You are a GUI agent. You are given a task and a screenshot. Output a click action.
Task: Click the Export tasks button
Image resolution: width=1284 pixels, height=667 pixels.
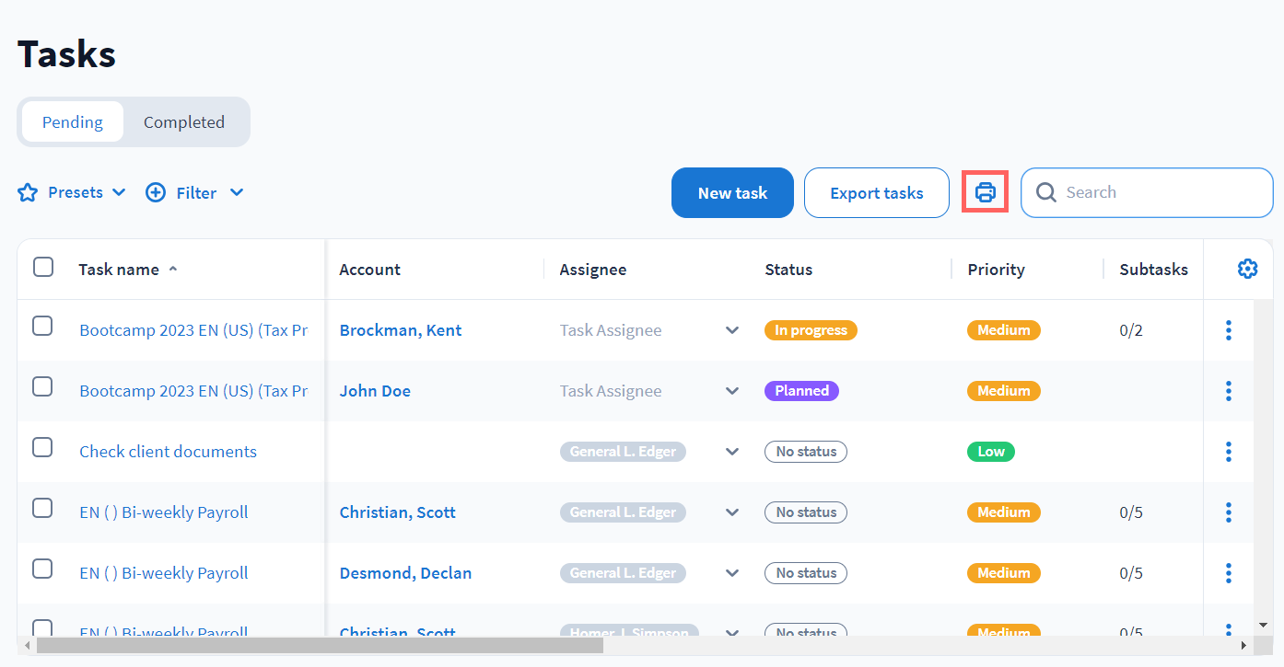[876, 193]
